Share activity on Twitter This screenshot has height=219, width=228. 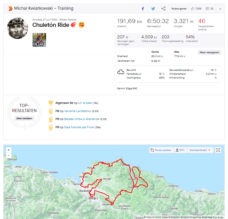(x=153, y=9)
